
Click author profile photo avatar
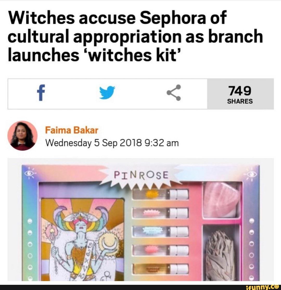coord(22,136)
